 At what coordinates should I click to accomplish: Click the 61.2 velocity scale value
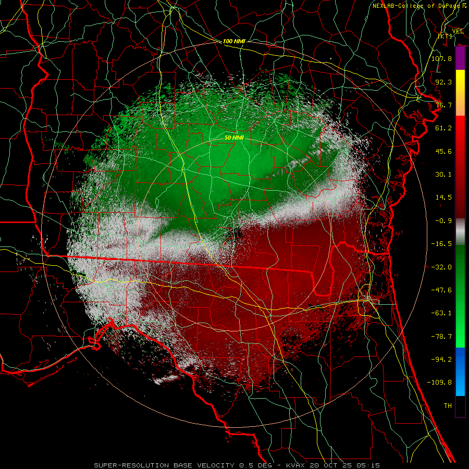click(443, 128)
